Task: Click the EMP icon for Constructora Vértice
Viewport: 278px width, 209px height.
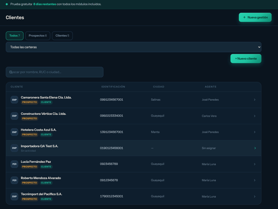Action: click(x=14, y=116)
